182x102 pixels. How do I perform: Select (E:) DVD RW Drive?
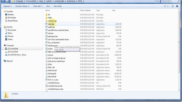pyautogui.click(x=17, y=55)
